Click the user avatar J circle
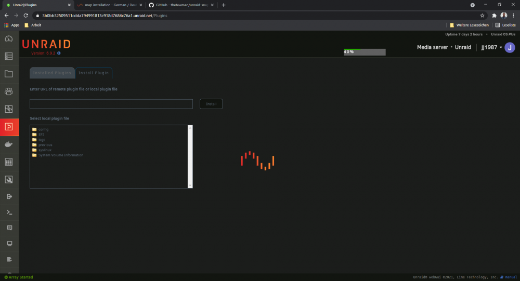The height and width of the screenshot is (281, 520). click(x=510, y=47)
